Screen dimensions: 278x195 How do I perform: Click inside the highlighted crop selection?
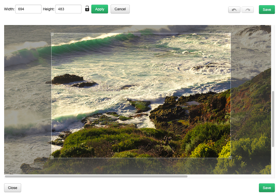point(141,95)
